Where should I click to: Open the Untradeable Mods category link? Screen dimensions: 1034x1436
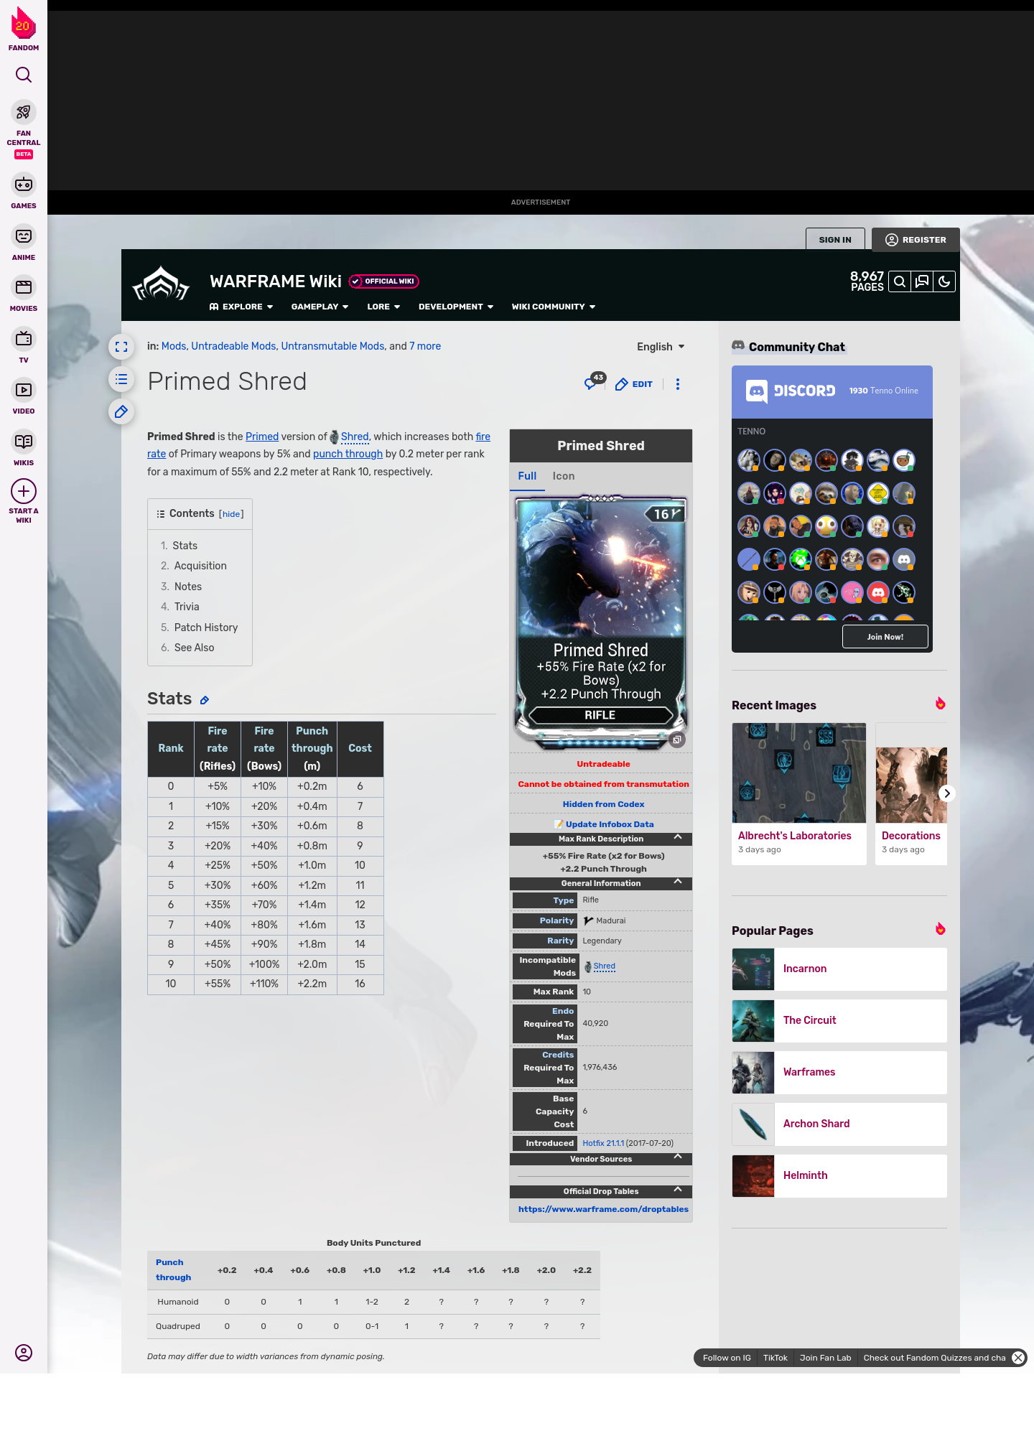[x=233, y=346]
